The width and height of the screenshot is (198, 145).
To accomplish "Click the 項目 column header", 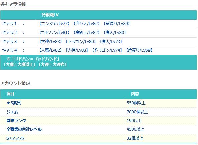I will tap(10, 94).
